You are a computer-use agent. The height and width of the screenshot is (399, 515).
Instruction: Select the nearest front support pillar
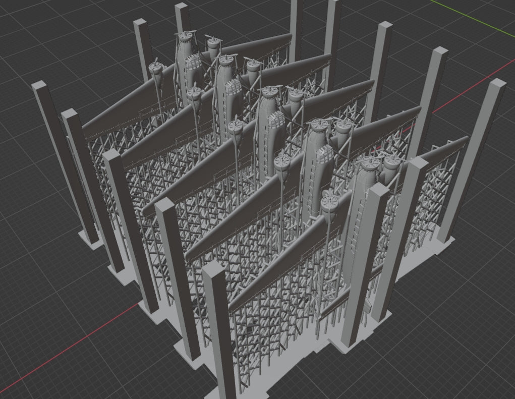(x=221, y=328)
